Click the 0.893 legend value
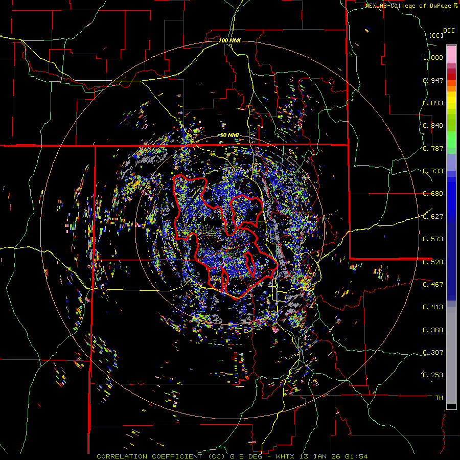This screenshot has height=460, width=460. (433, 103)
